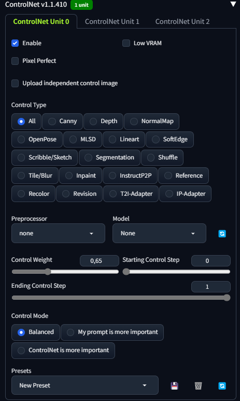240x401 pixels.
Task: Delete preset using the trash bin icon
Action: point(199,385)
